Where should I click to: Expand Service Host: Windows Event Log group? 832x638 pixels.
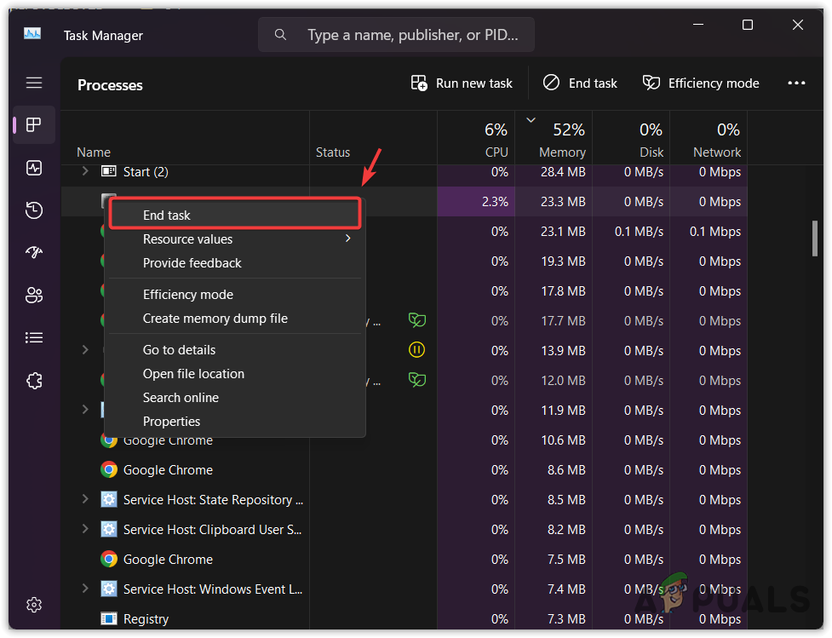click(x=85, y=588)
